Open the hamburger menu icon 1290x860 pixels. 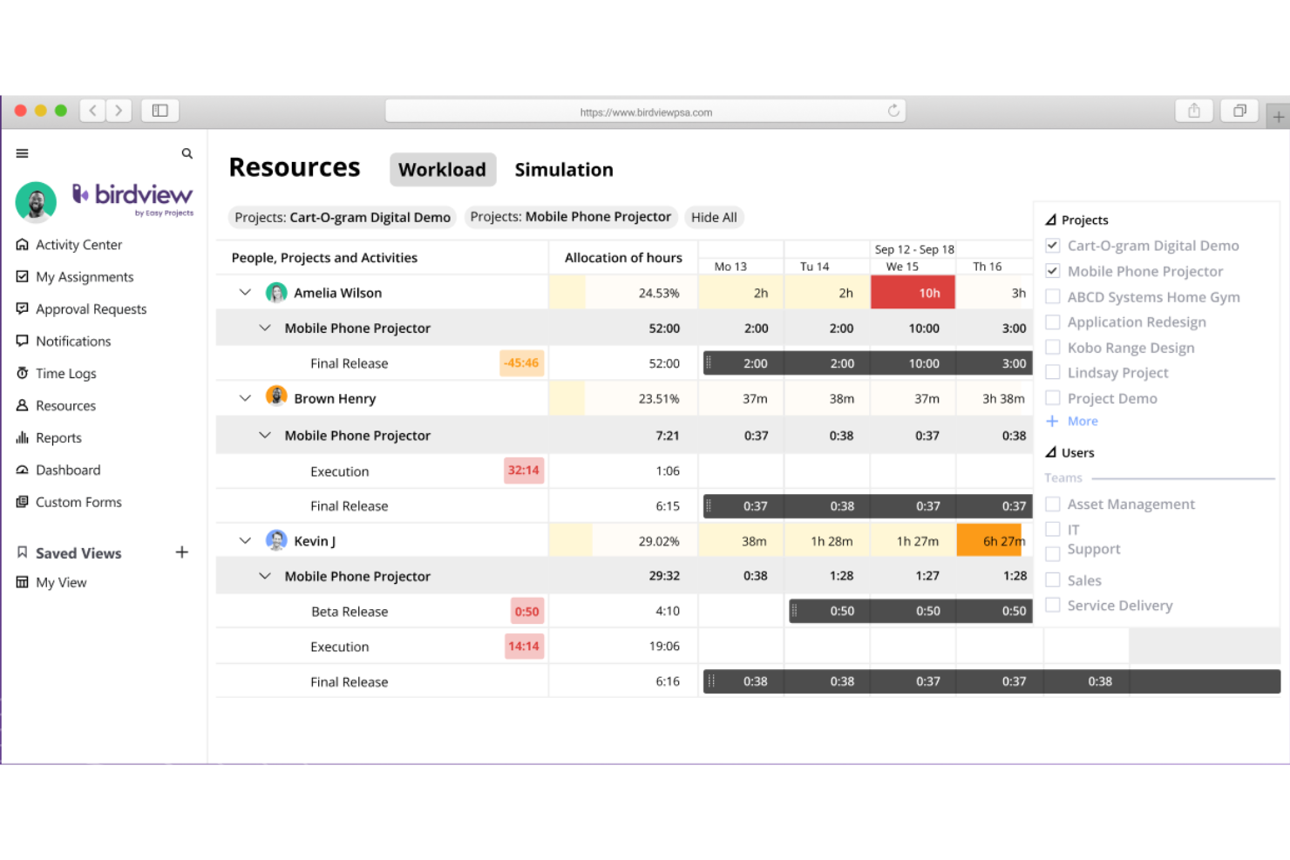23,153
